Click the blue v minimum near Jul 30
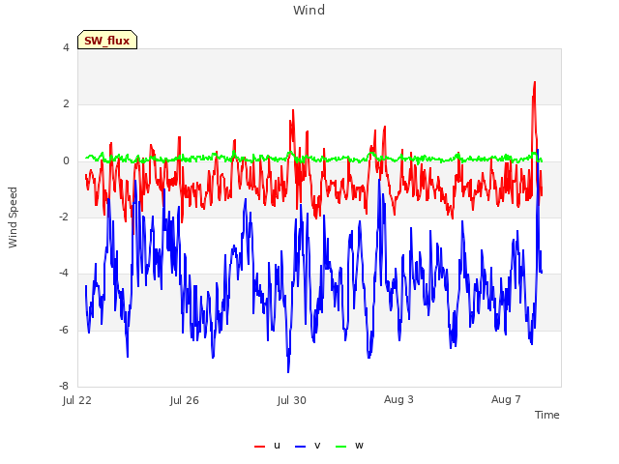Screen dimensions: 619x464 [288, 371]
